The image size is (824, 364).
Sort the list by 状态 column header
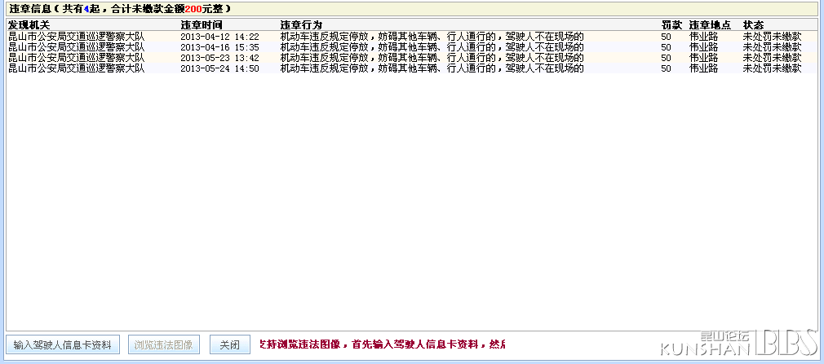point(753,25)
